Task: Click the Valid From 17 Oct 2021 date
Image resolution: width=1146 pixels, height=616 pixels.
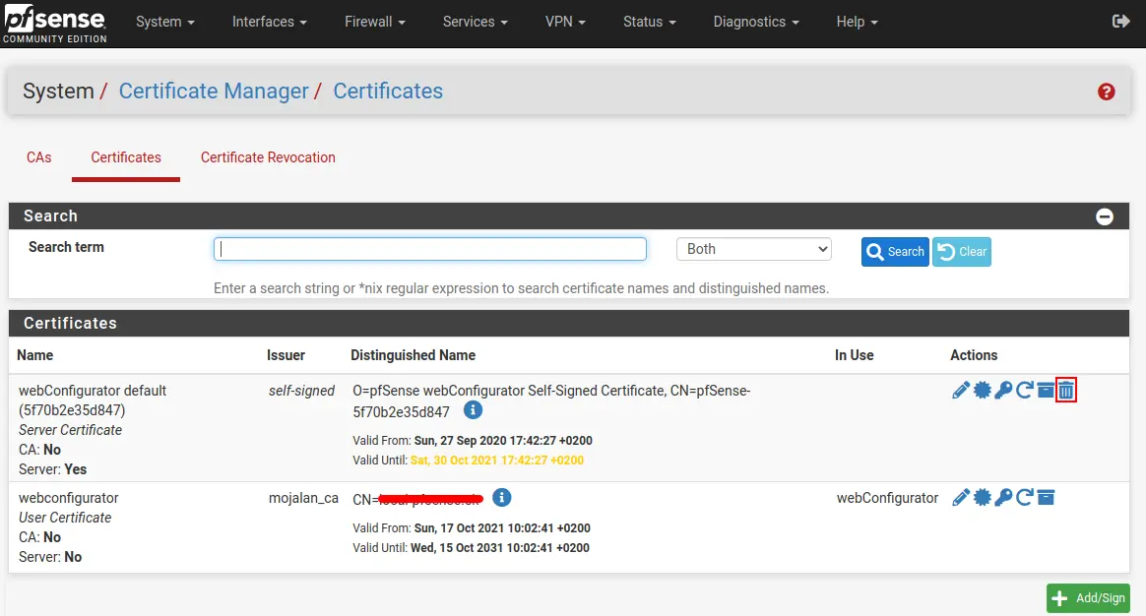Action: (502, 528)
